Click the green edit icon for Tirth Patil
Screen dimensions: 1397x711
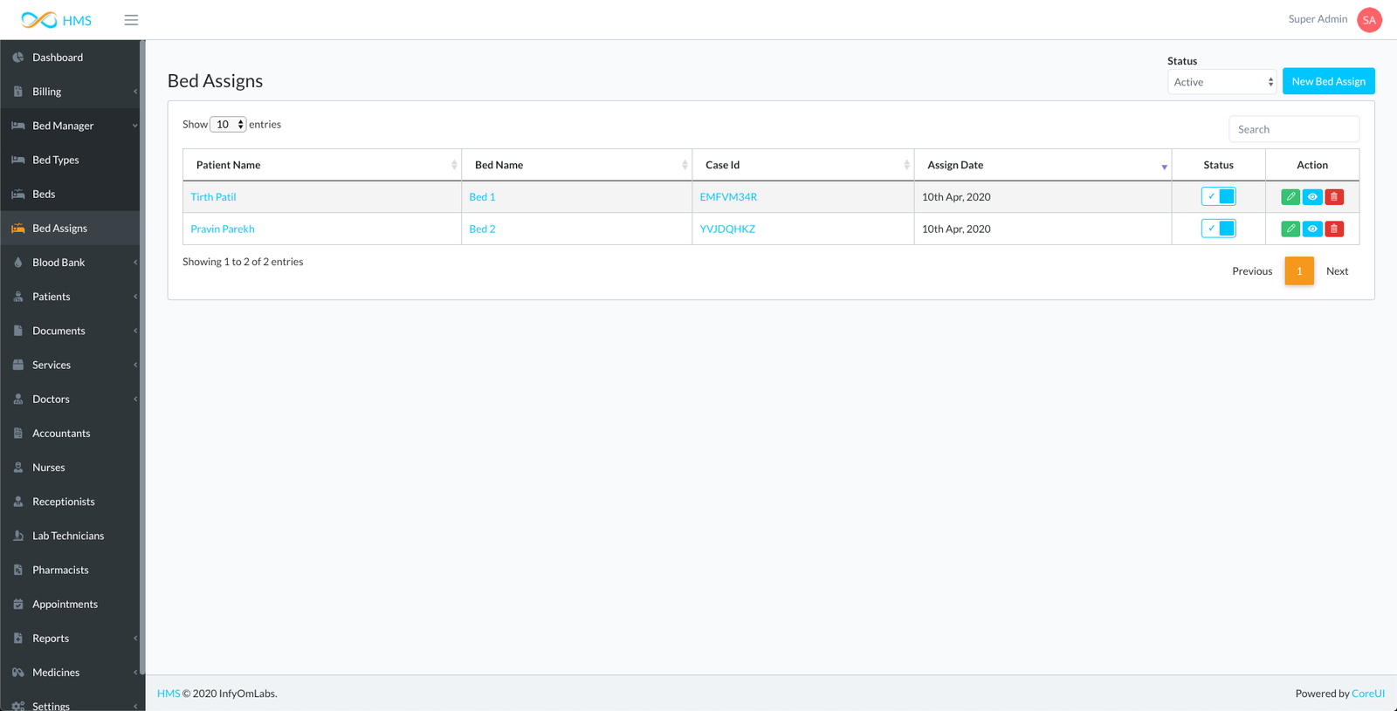pyautogui.click(x=1290, y=197)
